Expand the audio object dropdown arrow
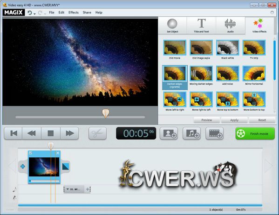 coord(68,189)
